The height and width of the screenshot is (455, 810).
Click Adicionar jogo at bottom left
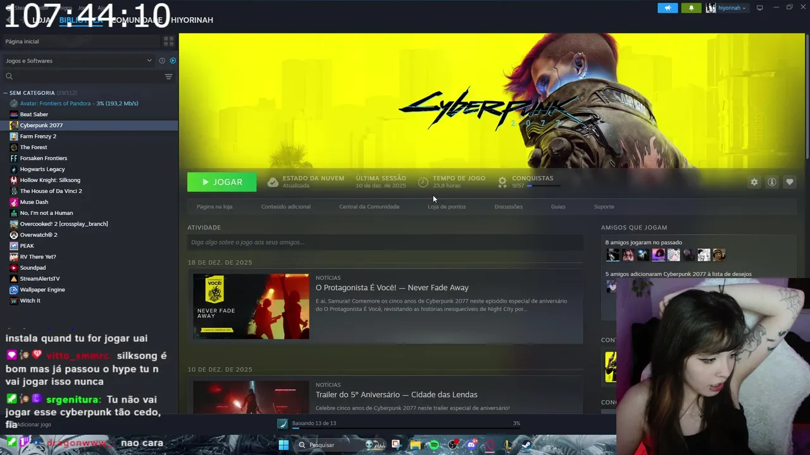click(x=30, y=425)
